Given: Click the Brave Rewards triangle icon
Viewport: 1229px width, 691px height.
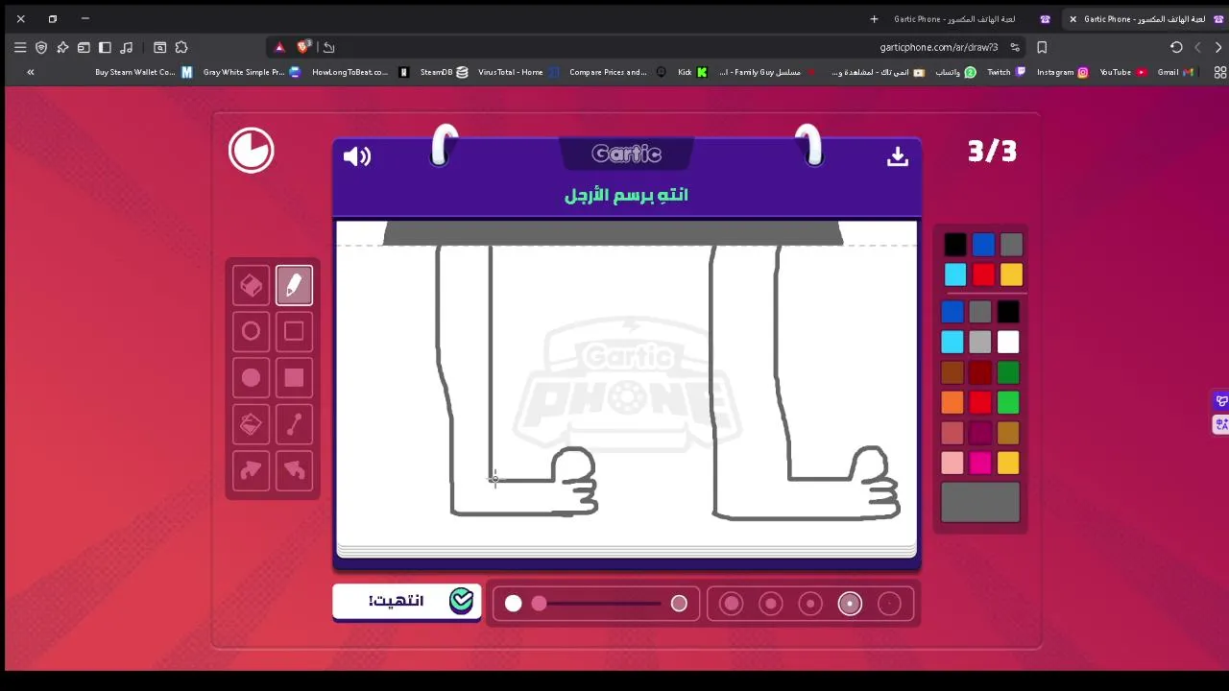Looking at the screenshot, I should [279, 47].
